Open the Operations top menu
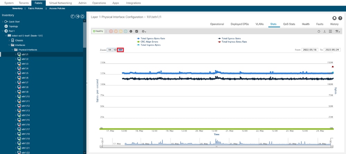Viewport: 346px width, 154px height. [99, 3]
